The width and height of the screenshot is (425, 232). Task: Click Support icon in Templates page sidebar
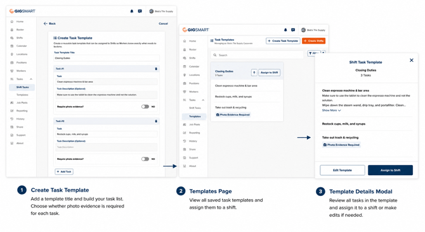185,158
